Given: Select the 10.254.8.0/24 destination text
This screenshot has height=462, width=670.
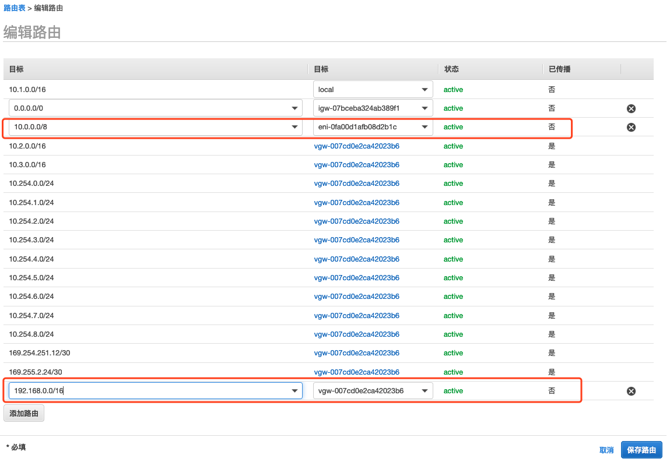Looking at the screenshot, I should (31, 334).
